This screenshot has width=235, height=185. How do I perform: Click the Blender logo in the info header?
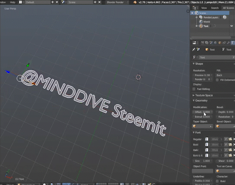[x=135, y=2]
